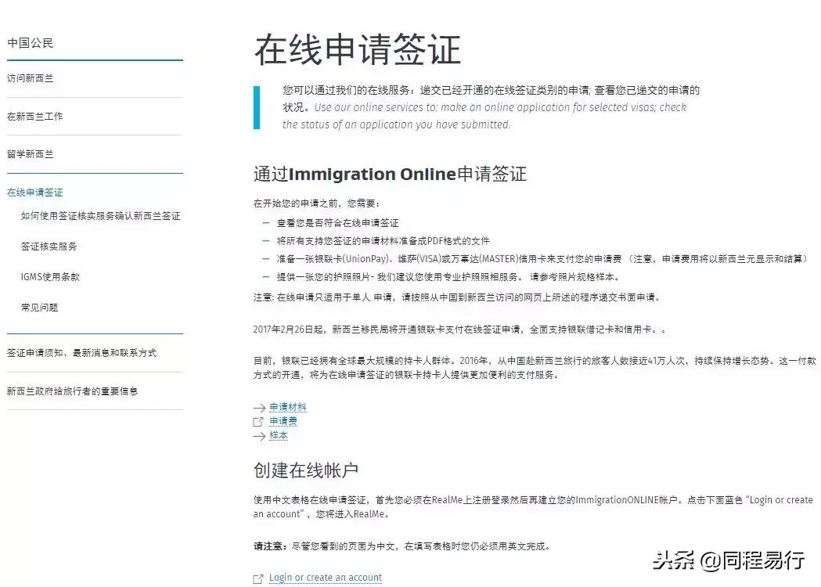Click external-link icon beside Login or create an account
Image resolution: width=821 pixels, height=587 pixels.
(257, 578)
